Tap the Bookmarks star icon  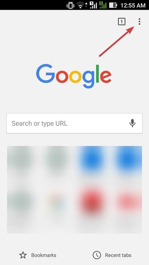click(x=23, y=255)
